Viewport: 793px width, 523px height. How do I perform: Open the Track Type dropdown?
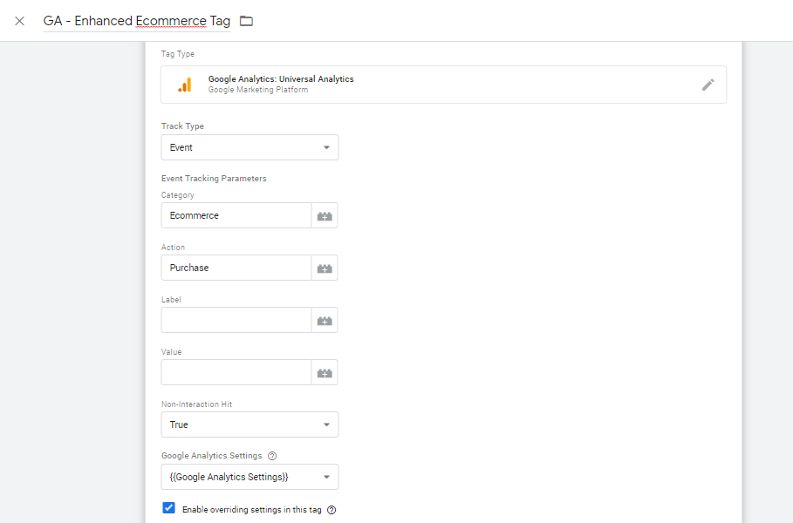250,147
